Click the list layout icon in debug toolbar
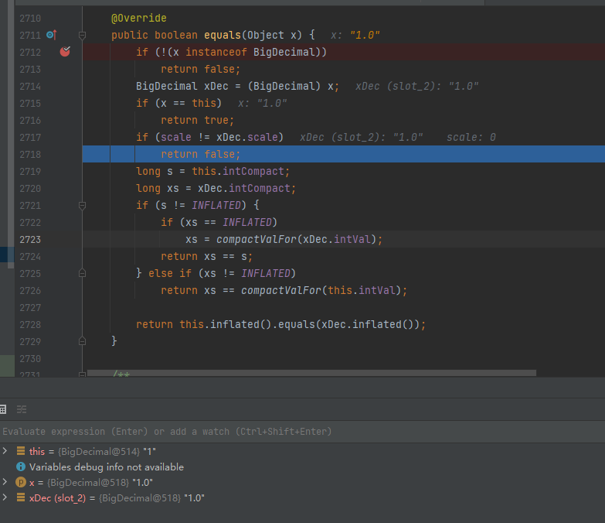This screenshot has width=605, height=523. (x=22, y=409)
